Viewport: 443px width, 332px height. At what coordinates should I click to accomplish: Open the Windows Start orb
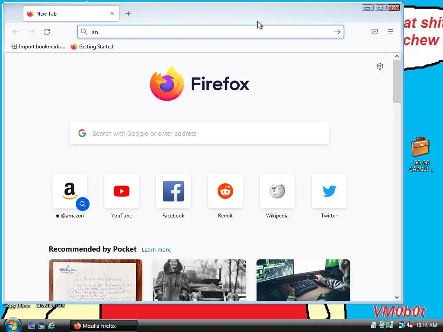coord(13,326)
